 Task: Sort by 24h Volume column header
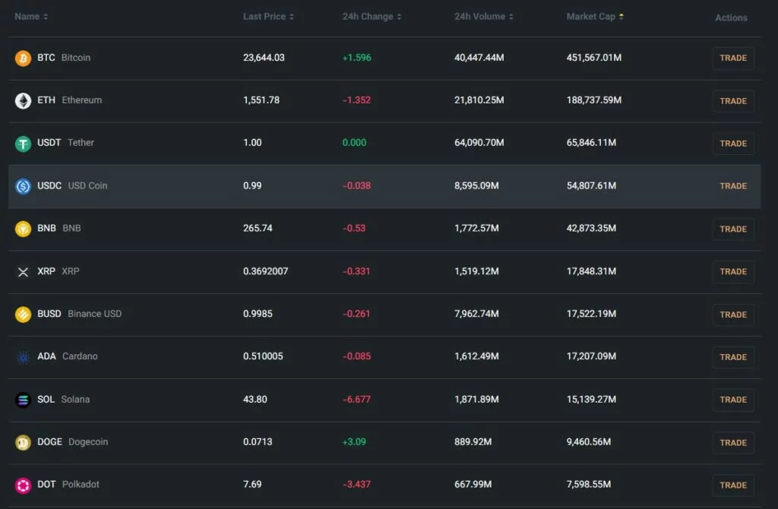483,17
